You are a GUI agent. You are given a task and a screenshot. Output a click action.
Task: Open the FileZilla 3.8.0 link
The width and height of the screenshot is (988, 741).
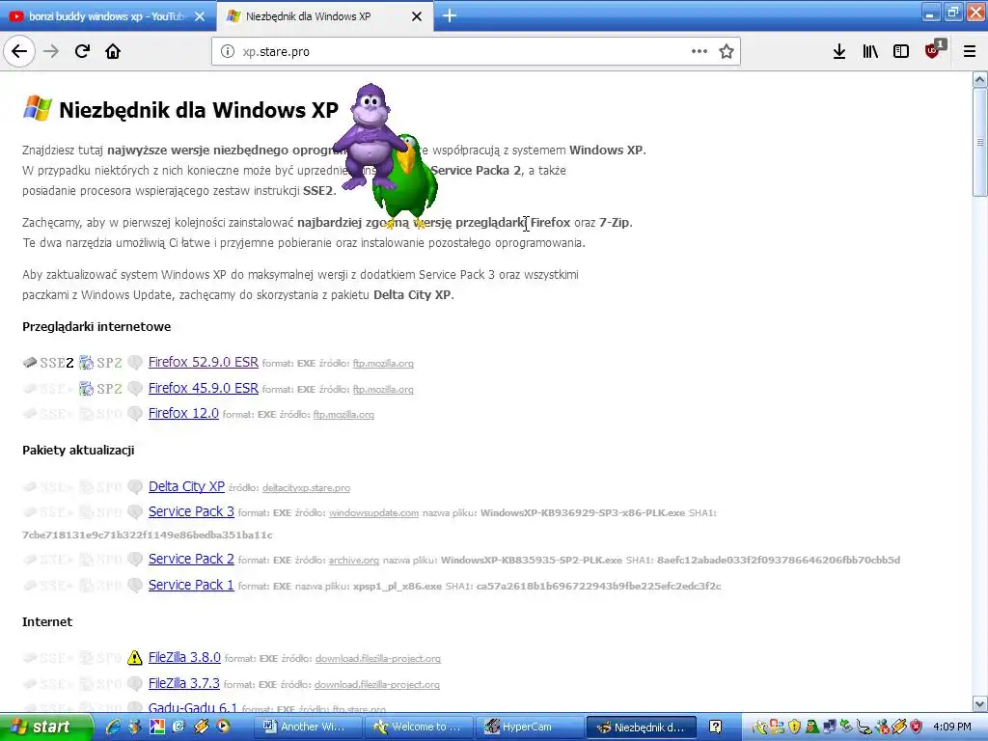pyautogui.click(x=184, y=657)
